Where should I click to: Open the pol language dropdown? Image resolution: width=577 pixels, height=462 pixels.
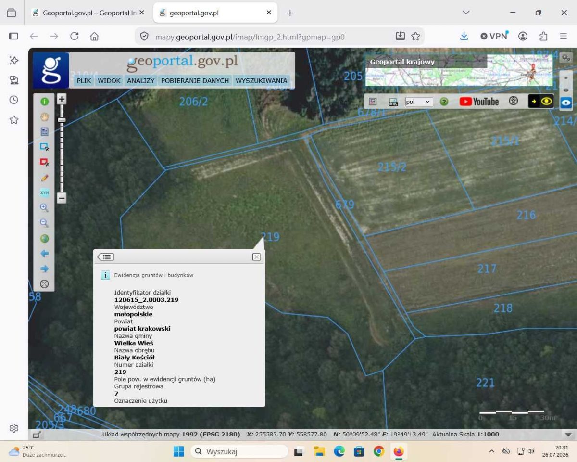coord(419,102)
